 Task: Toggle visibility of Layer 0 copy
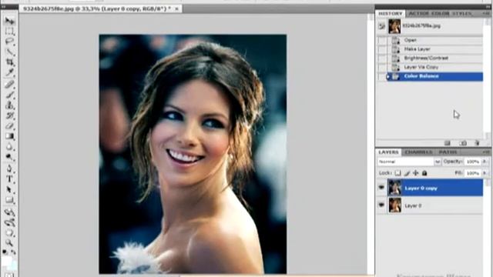(x=381, y=188)
